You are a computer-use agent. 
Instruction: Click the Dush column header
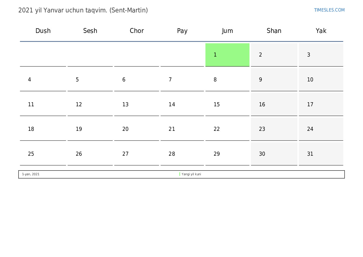[x=43, y=31]
